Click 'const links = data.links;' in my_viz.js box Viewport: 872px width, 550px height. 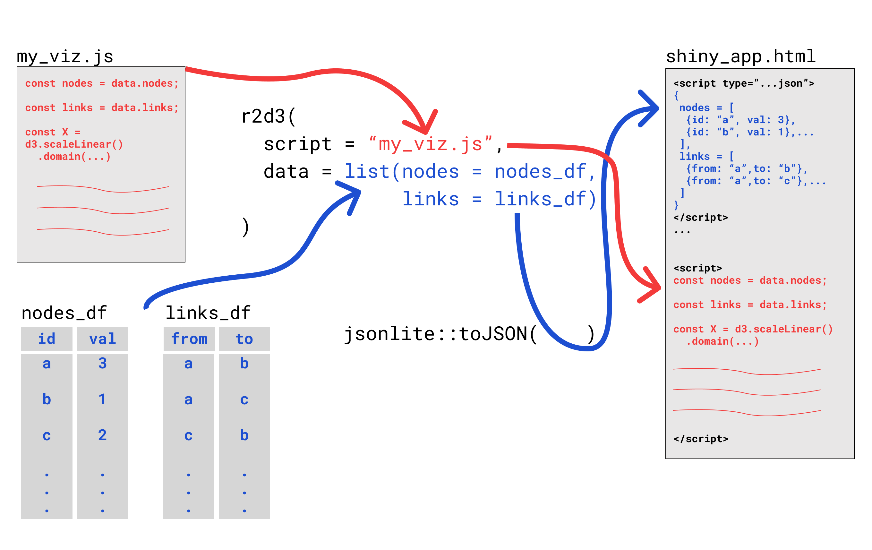tap(102, 108)
